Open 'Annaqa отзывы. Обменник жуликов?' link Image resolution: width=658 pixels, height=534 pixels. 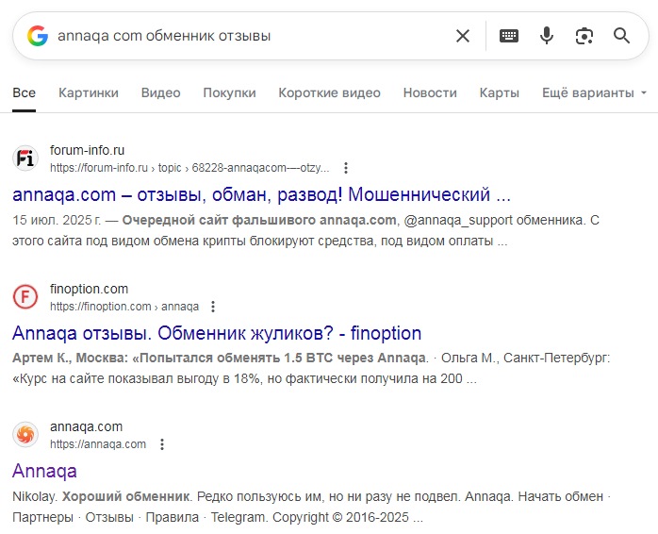coord(217,333)
